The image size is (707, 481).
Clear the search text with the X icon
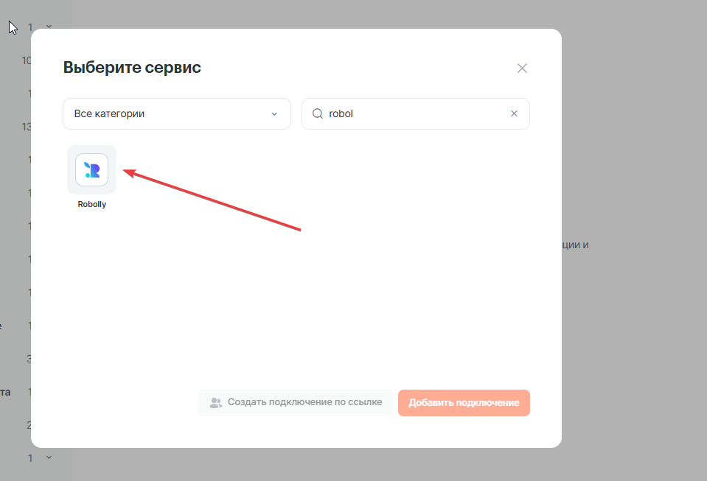(515, 114)
